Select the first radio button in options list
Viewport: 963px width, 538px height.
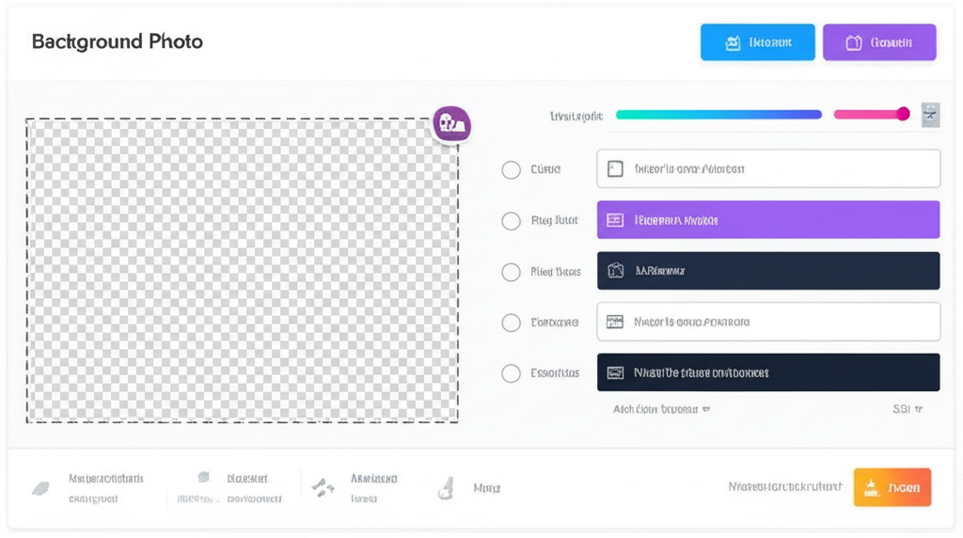tap(511, 170)
